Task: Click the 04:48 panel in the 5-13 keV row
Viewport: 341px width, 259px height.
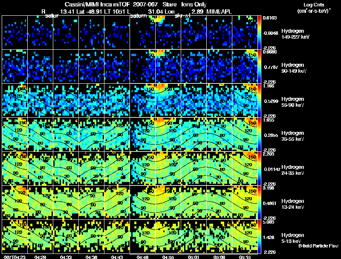Action: (x=142, y=236)
